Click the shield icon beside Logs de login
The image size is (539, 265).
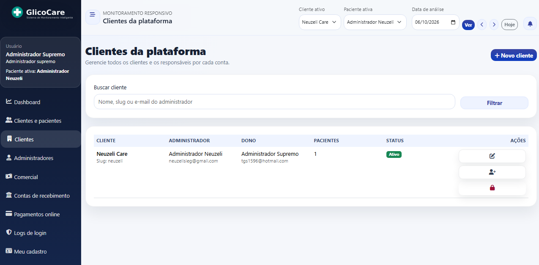pyautogui.click(x=9, y=232)
